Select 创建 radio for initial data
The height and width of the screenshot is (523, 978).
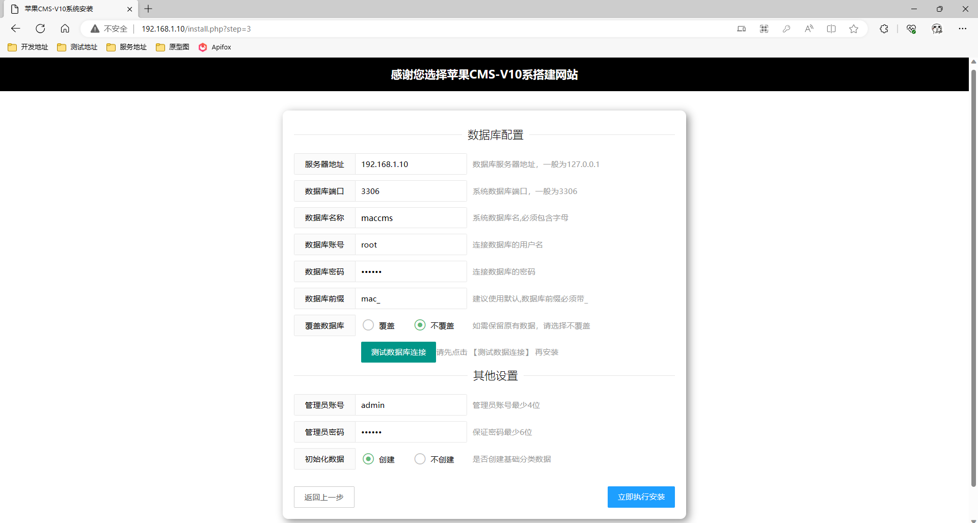368,459
